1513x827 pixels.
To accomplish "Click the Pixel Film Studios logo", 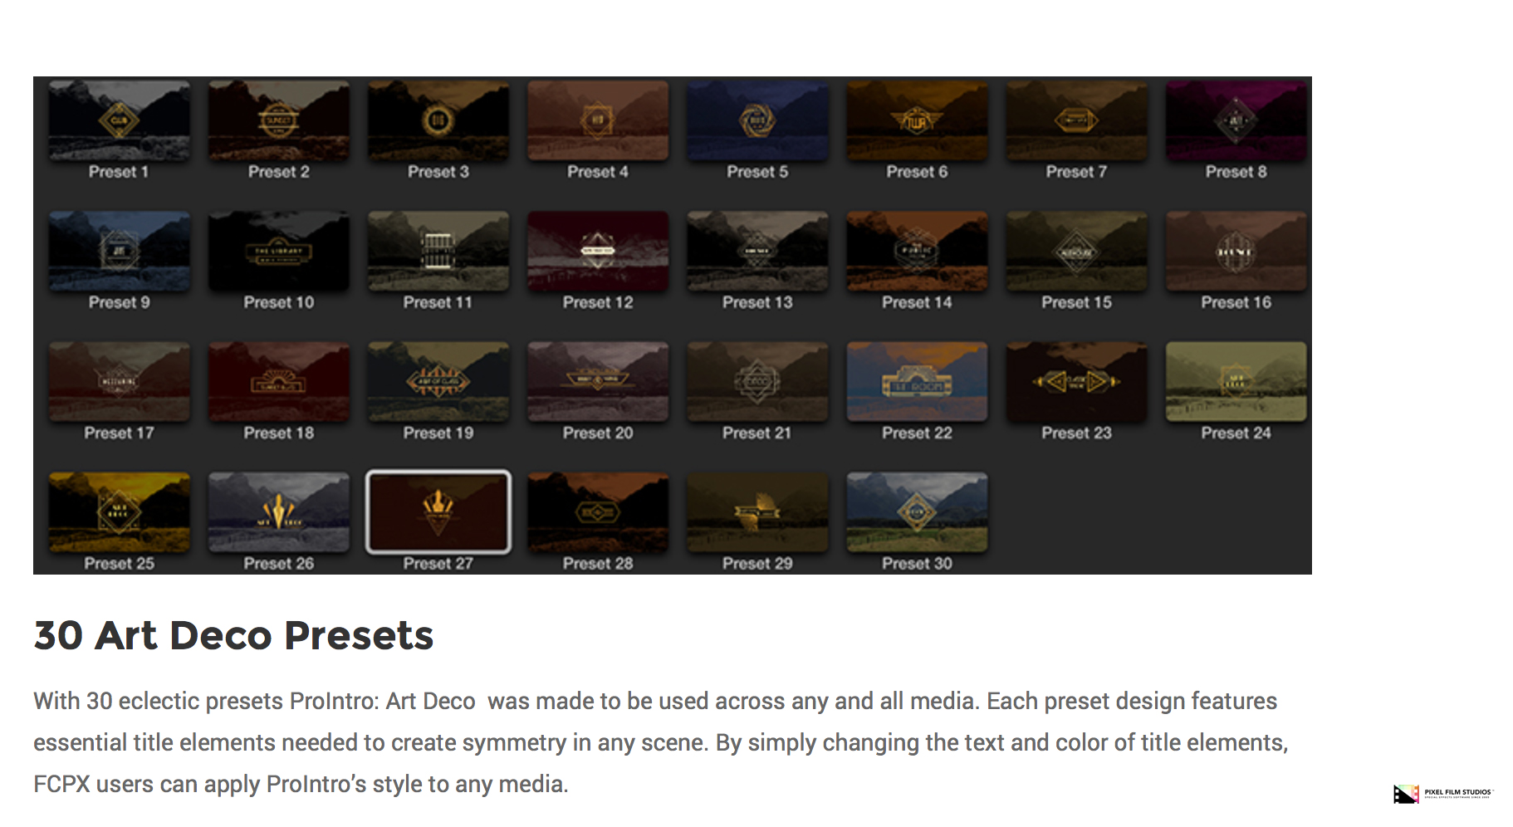I will click(1442, 793).
